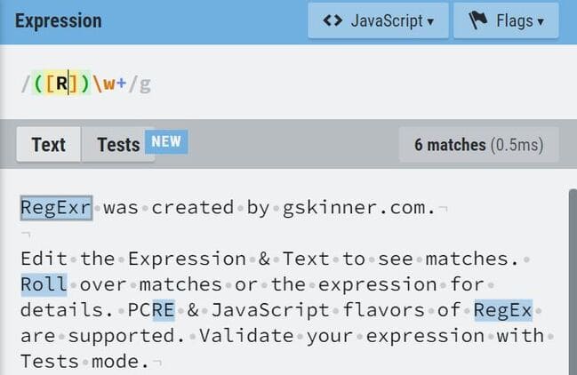577x375 pixels.
Task: Click inside the regex expression field
Action: [x=288, y=84]
